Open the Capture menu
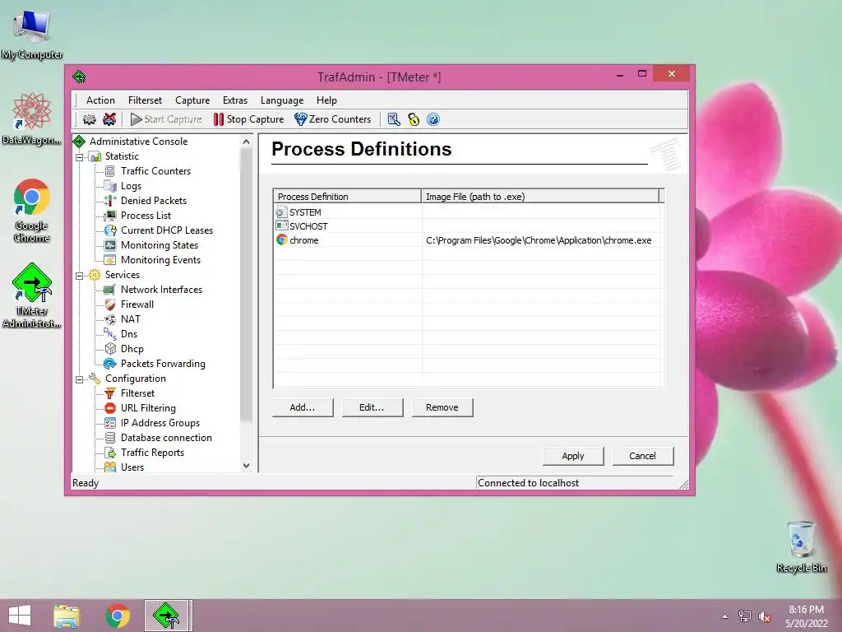Viewport: 842px width, 632px height. coord(192,100)
